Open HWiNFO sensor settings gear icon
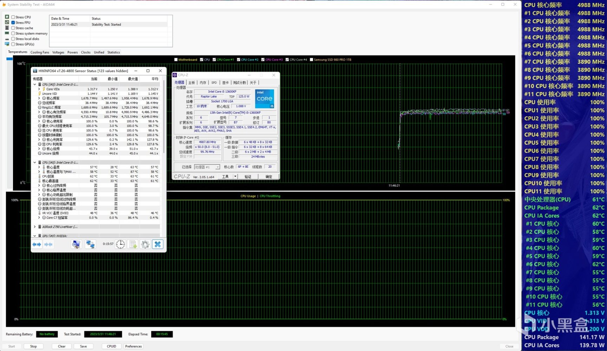The width and height of the screenshot is (607, 351). (145, 244)
